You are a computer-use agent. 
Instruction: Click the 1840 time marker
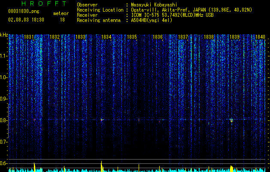tap(260, 37)
